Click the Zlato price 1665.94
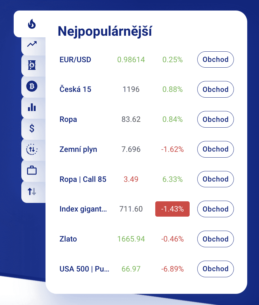This screenshot has height=305, width=259. click(131, 239)
